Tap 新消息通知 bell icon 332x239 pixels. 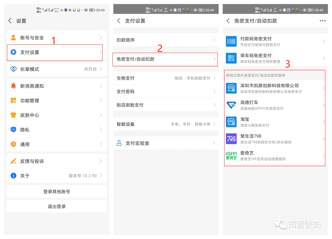pyautogui.click(x=13, y=86)
